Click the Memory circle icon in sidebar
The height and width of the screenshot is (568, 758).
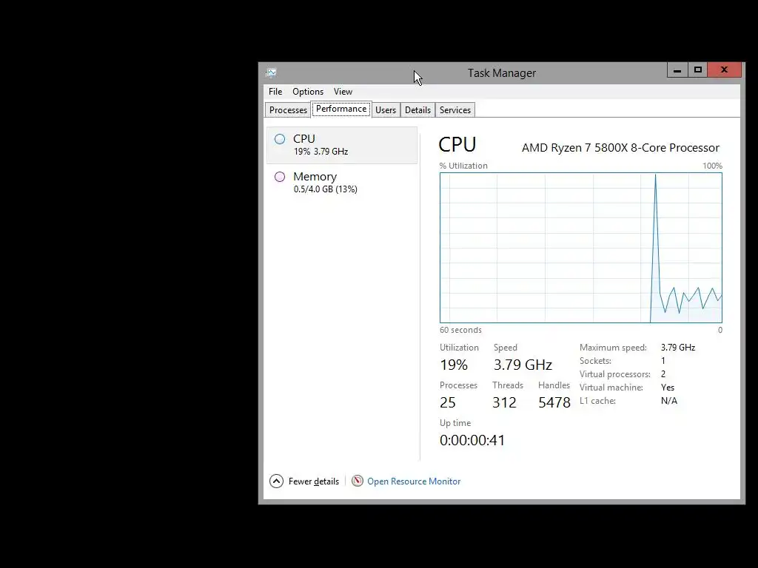280,177
